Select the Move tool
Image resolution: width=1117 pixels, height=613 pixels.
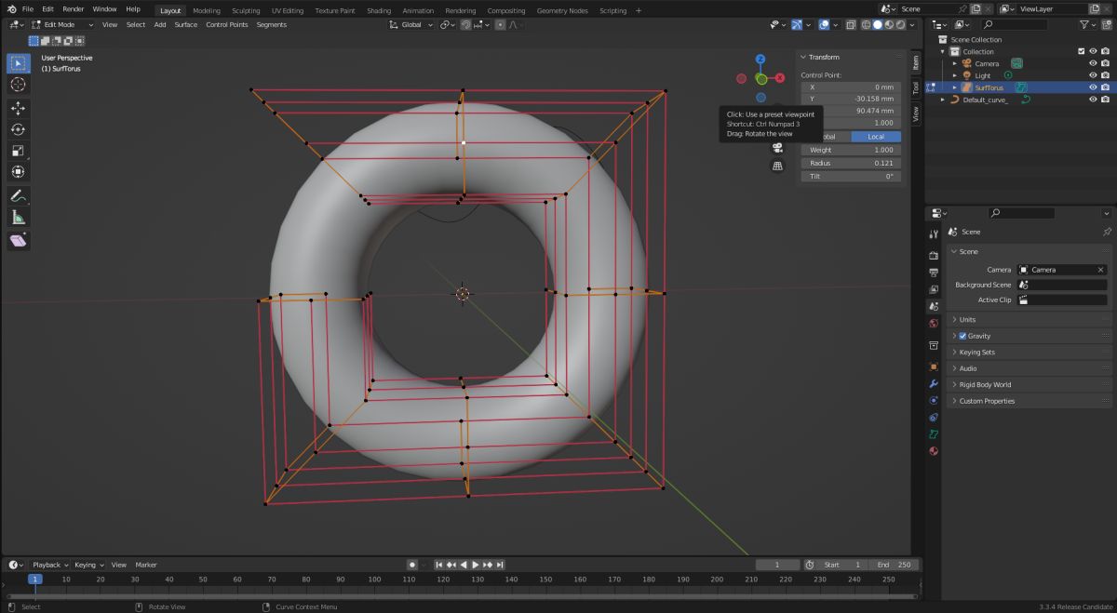click(x=18, y=108)
